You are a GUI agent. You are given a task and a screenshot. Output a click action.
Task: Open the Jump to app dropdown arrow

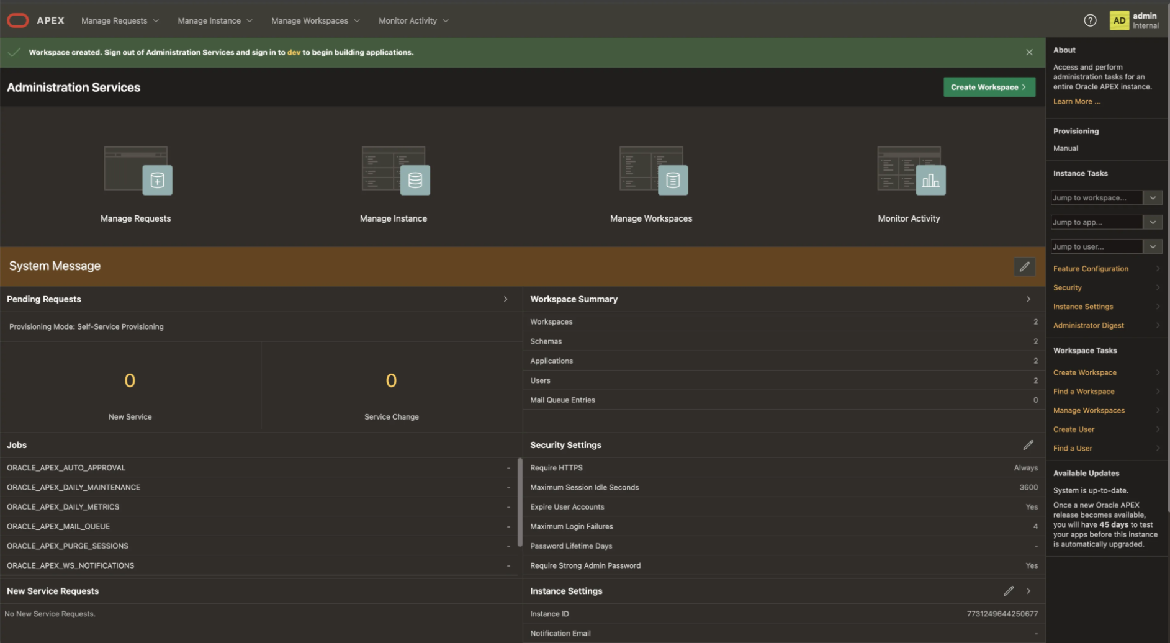[1153, 222]
